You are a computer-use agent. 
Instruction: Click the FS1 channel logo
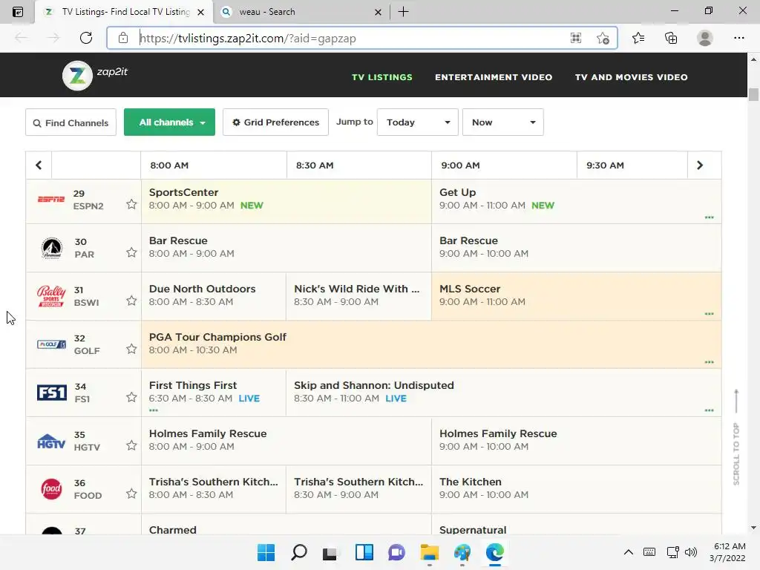[x=51, y=392]
